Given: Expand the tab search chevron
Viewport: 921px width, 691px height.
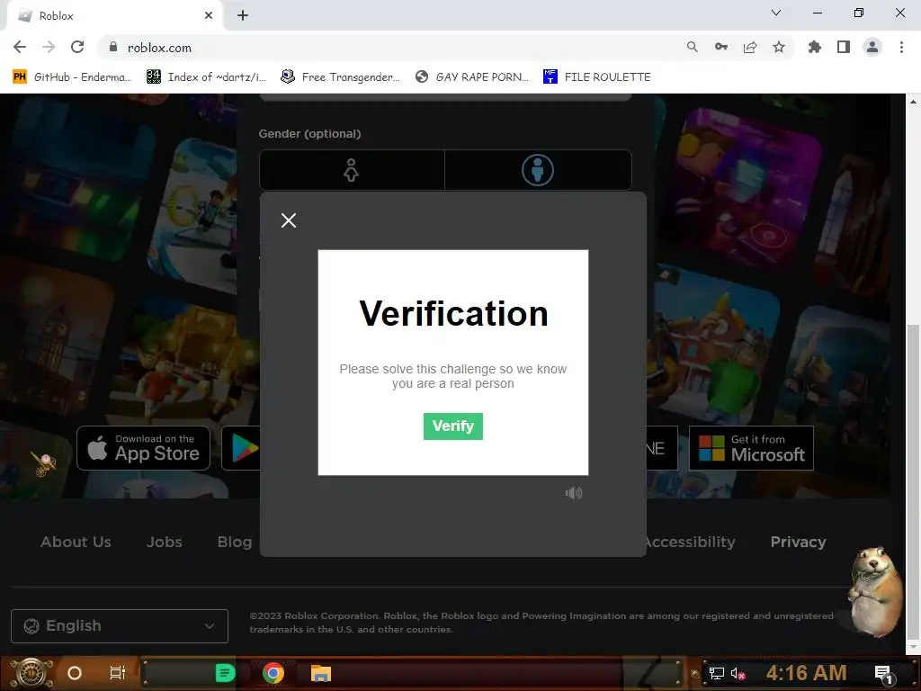Looking at the screenshot, I should pyautogui.click(x=776, y=13).
